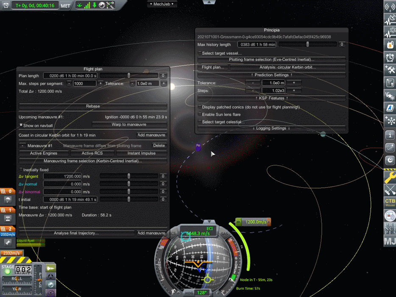Open the MechJeb dropdown at the top
396x297 pixels.
coord(162,4)
